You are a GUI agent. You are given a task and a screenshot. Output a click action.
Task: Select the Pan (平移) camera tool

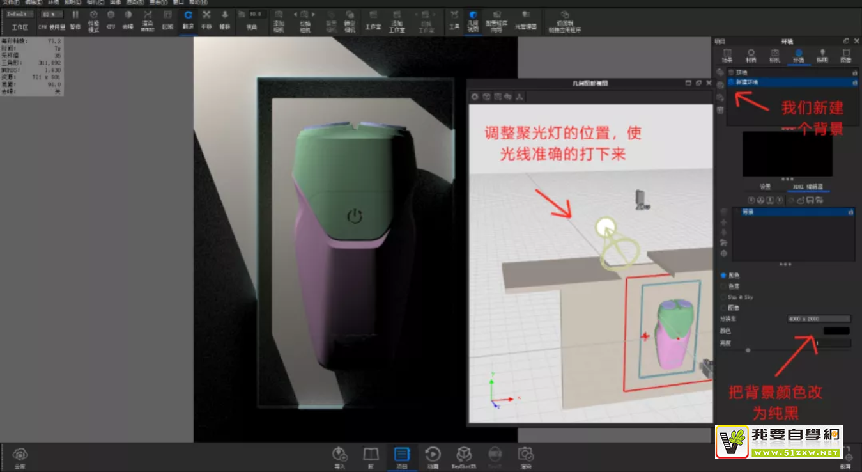(x=206, y=18)
